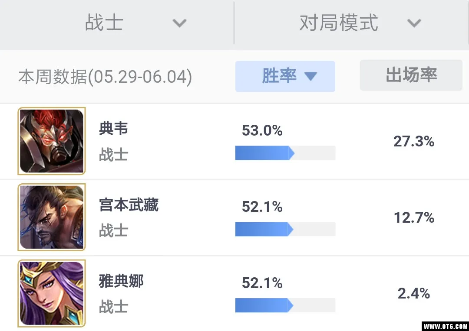Expand the 战士 role dropdown chevron

coord(179,23)
